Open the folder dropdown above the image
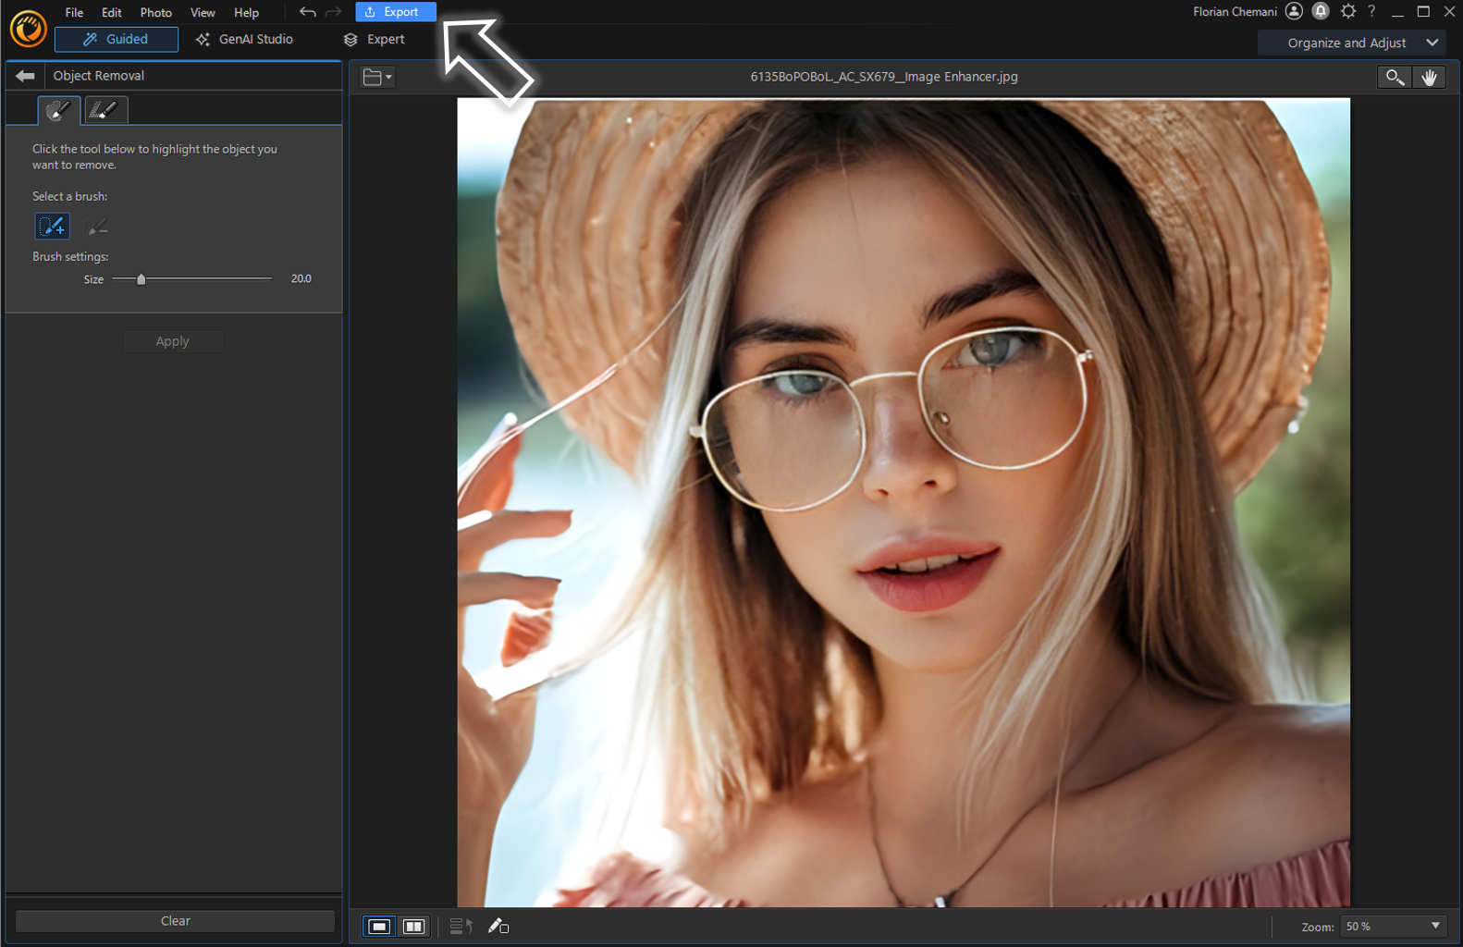 [x=377, y=78]
